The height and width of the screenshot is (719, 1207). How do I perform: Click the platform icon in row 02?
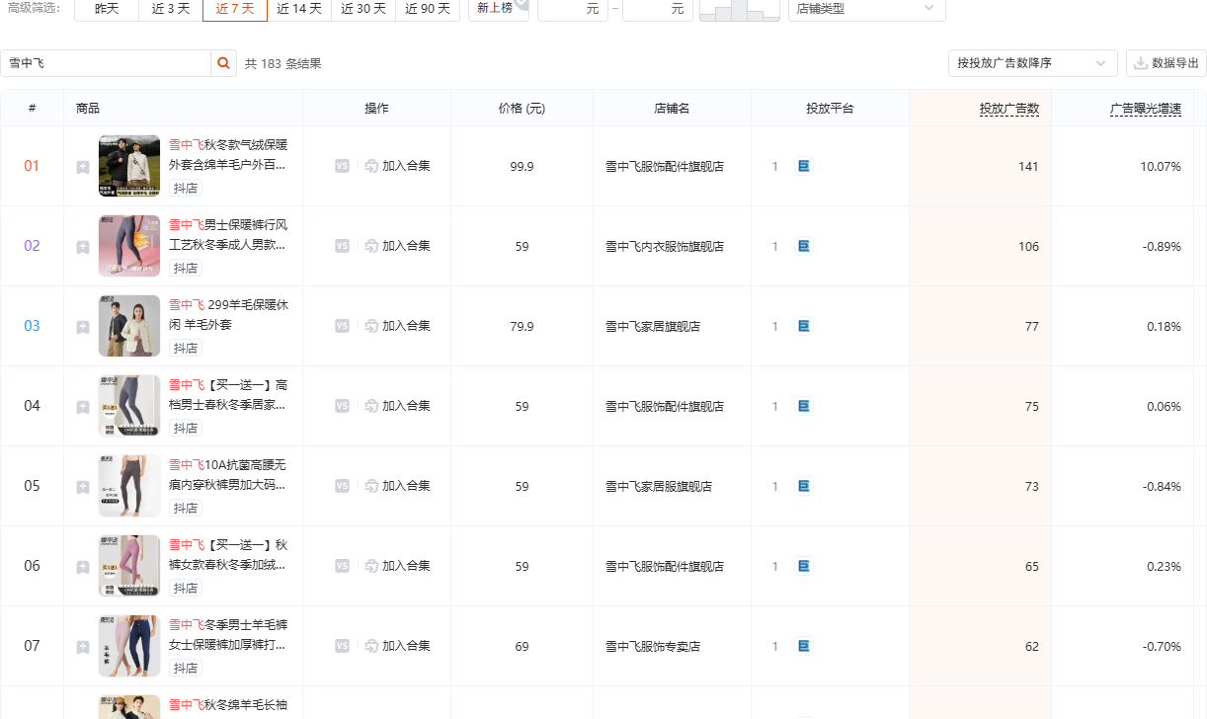click(804, 246)
